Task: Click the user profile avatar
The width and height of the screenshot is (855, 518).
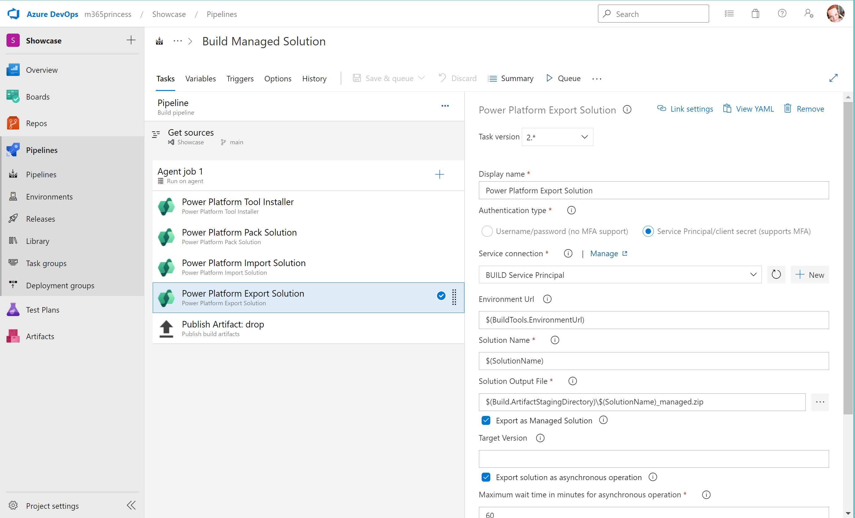Action: click(x=836, y=14)
